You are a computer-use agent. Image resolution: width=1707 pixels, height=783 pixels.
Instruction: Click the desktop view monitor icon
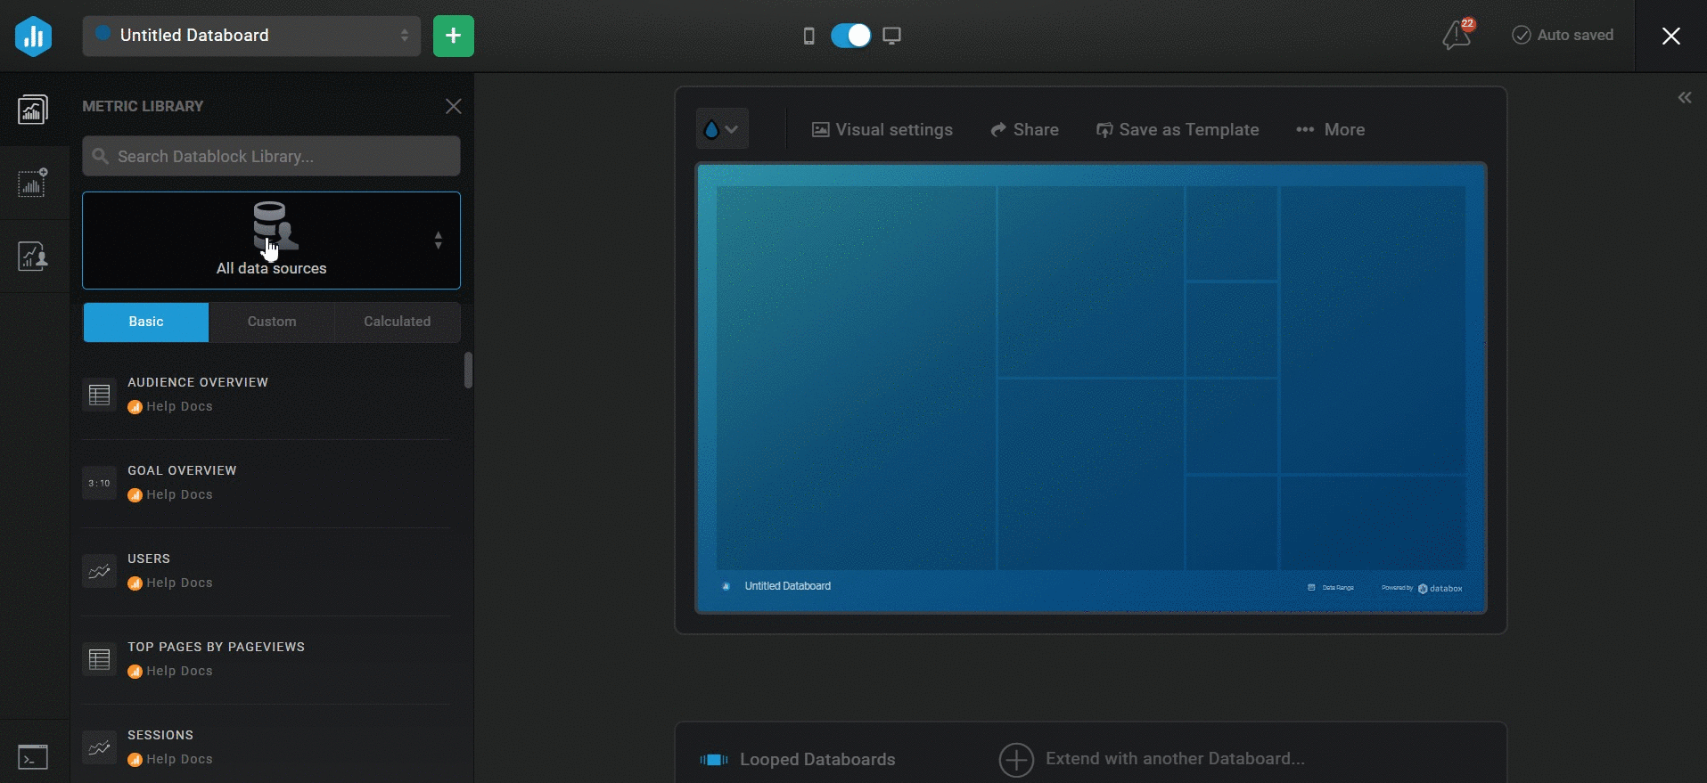(x=891, y=36)
